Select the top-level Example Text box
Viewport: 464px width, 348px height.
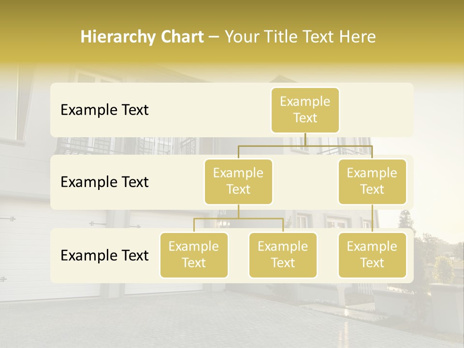305,110
